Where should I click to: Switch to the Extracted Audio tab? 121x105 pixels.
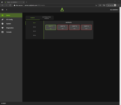tap(46, 18)
